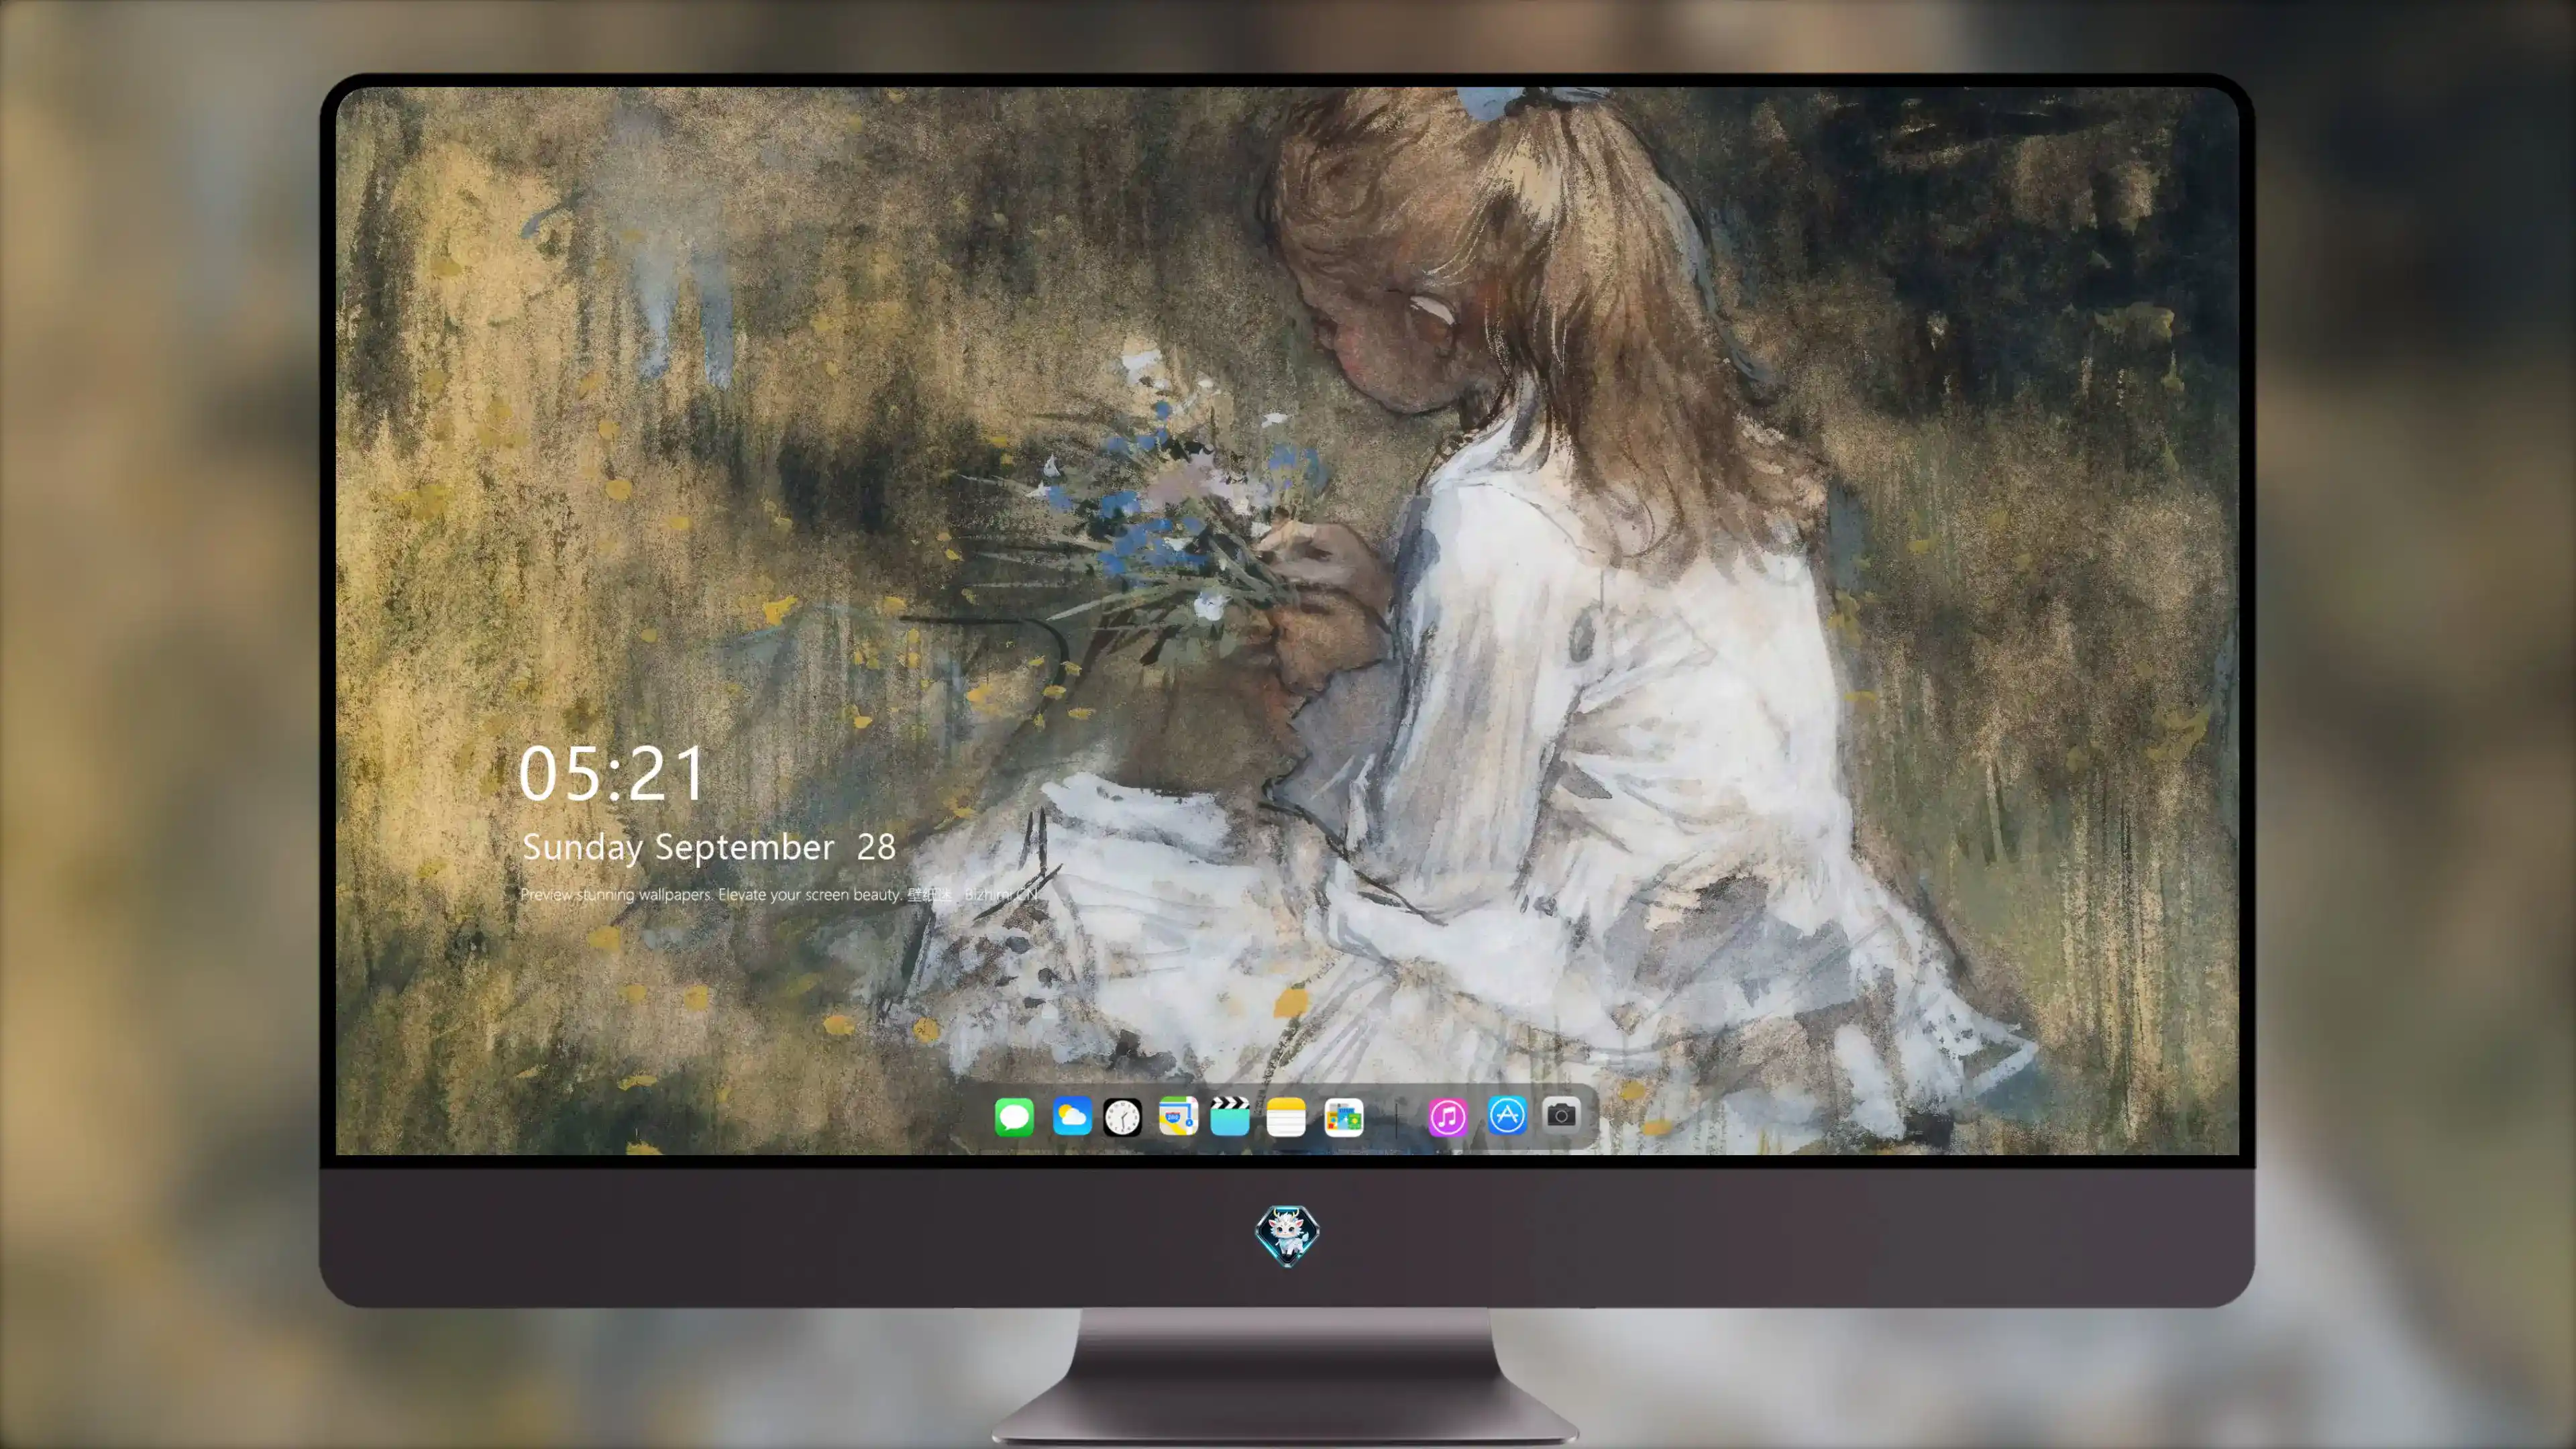Screen dimensions: 2576x1449
Task: Open the Maps app in the dock
Action: coord(1178,1116)
